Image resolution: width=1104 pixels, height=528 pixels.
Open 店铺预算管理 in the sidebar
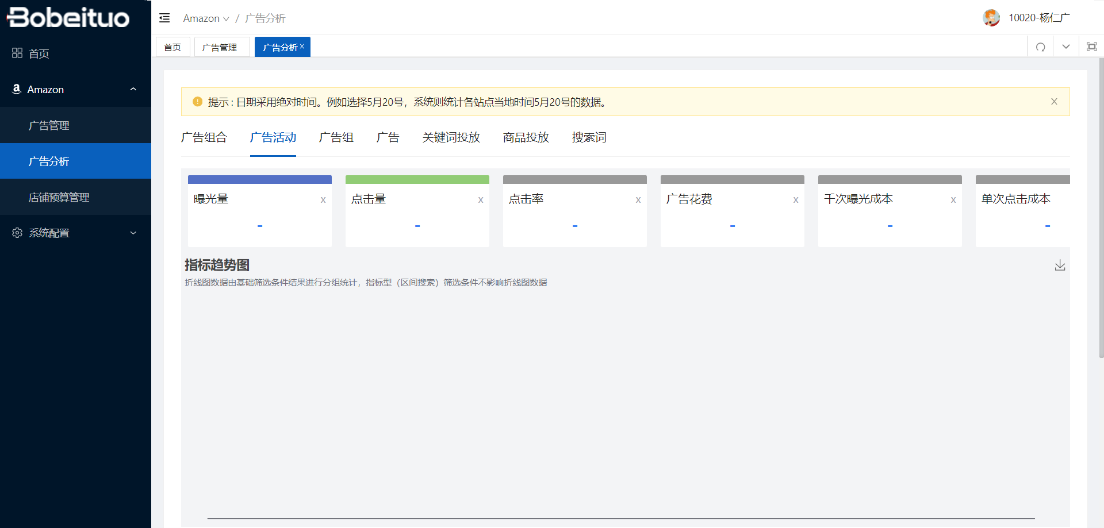(x=75, y=197)
